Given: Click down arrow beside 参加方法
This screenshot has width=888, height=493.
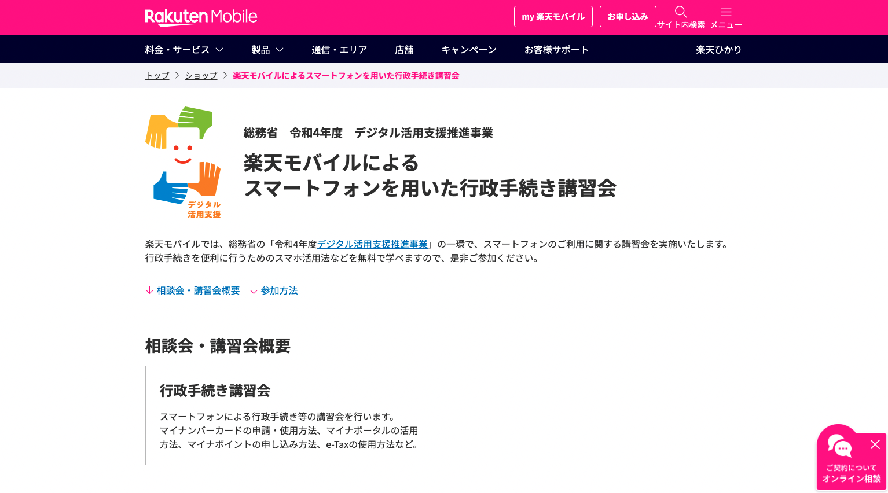Looking at the screenshot, I should coord(254,290).
